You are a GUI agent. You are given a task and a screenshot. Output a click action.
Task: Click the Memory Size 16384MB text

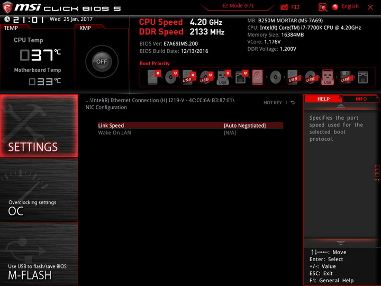pyautogui.click(x=276, y=35)
